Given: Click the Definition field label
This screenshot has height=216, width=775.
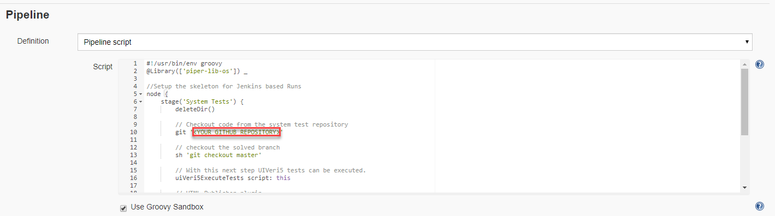Looking at the screenshot, I should tap(33, 41).
